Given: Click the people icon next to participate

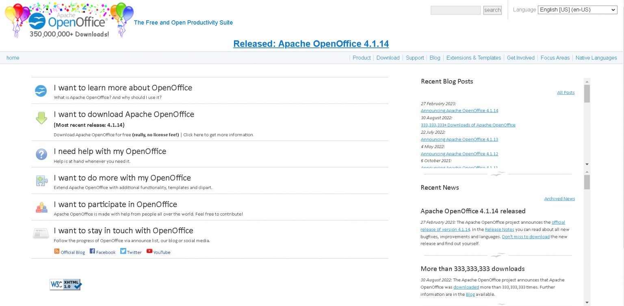Looking at the screenshot, I should pos(41,207).
